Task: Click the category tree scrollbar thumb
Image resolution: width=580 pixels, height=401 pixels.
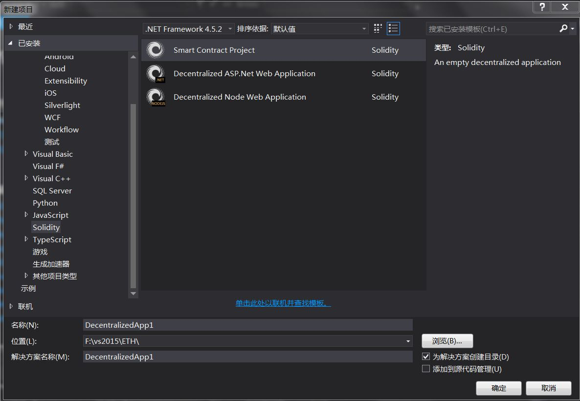Action: (133, 196)
